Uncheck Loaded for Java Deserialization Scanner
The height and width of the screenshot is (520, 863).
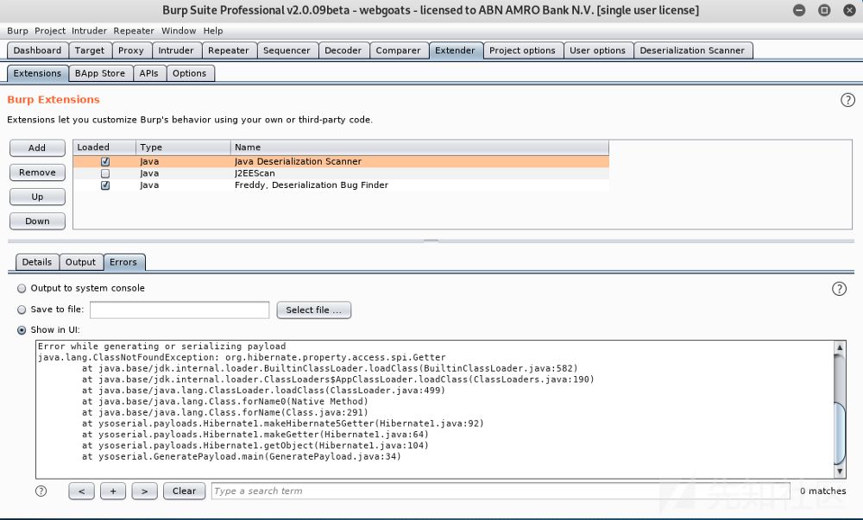[x=105, y=161]
